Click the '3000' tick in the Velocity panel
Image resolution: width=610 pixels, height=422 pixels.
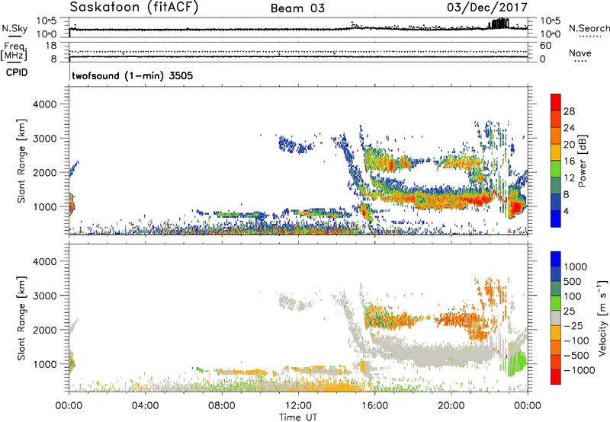pos(45,296)
